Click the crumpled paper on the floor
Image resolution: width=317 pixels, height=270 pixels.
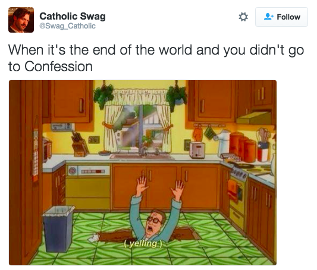click(x=93, y=238)
